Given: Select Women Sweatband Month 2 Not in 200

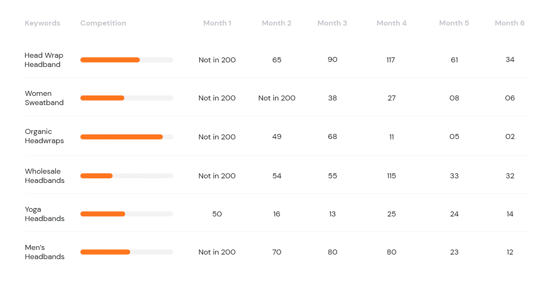Looking at the screenshot, I should pyautogui.click(x=277, y=98).
